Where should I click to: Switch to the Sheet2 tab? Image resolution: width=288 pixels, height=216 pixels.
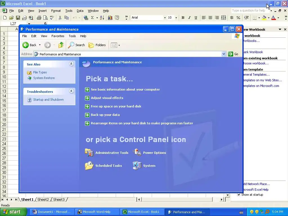click(43, 199)
